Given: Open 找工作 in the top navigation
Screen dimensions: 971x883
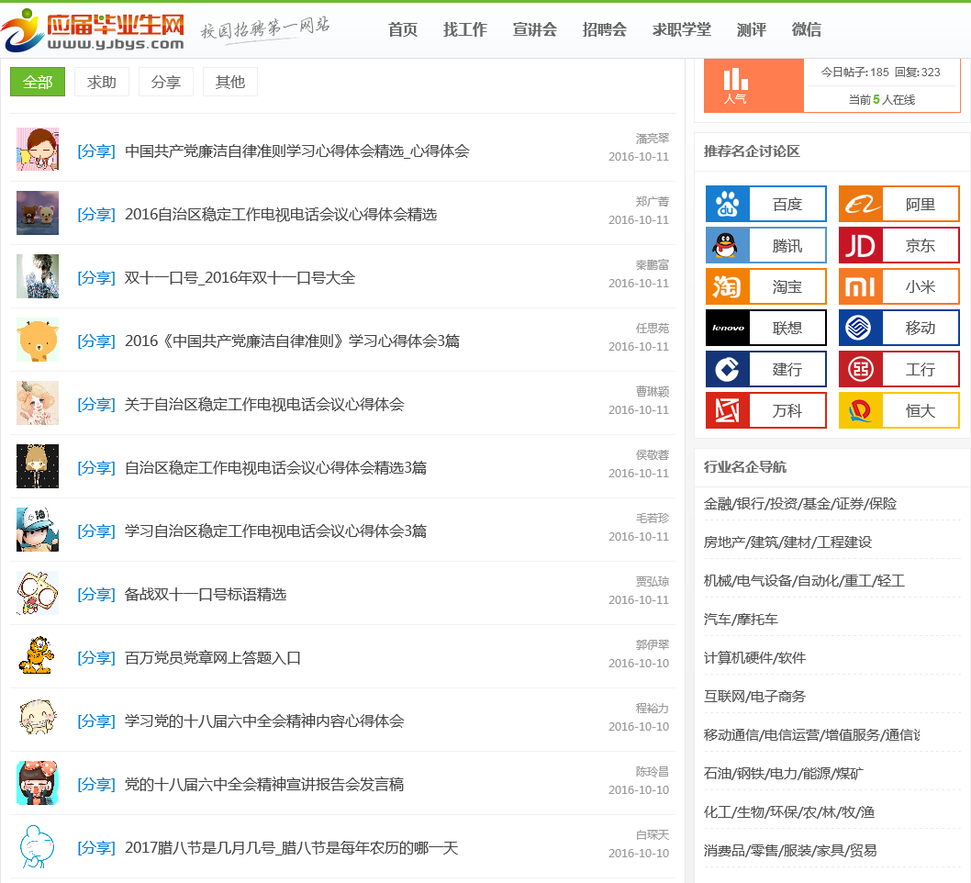Looking at the screenshot, I should click(x=465, y=29).
